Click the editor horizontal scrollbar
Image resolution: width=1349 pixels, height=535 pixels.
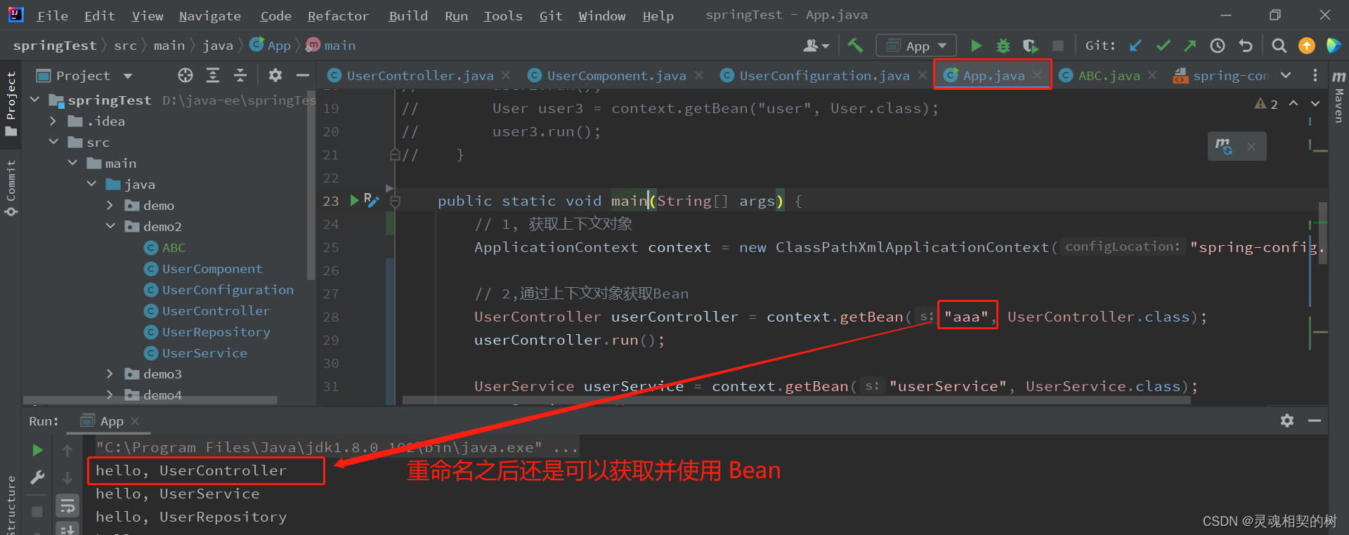coord(796,401)
